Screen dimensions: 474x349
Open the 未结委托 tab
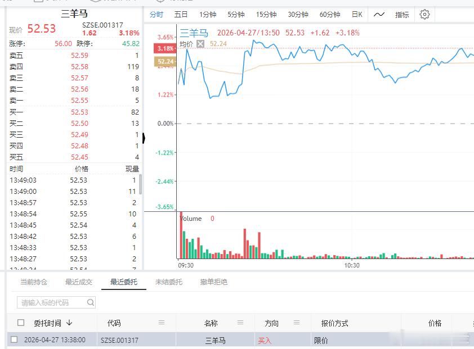[x=169, y=282]
